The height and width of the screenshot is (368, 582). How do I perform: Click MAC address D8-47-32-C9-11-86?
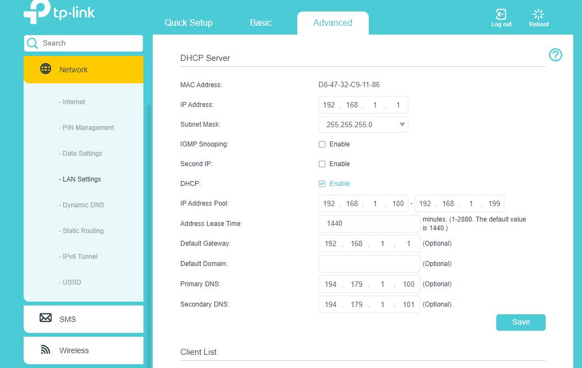click(349, 85)
